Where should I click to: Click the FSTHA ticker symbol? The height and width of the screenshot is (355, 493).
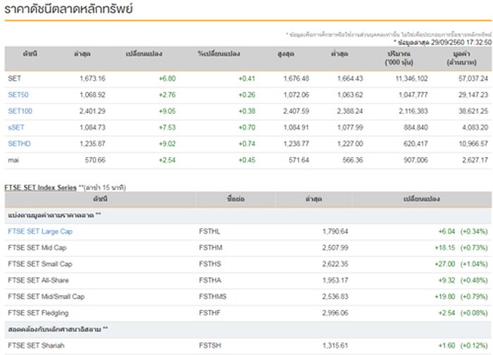[210, 280]
